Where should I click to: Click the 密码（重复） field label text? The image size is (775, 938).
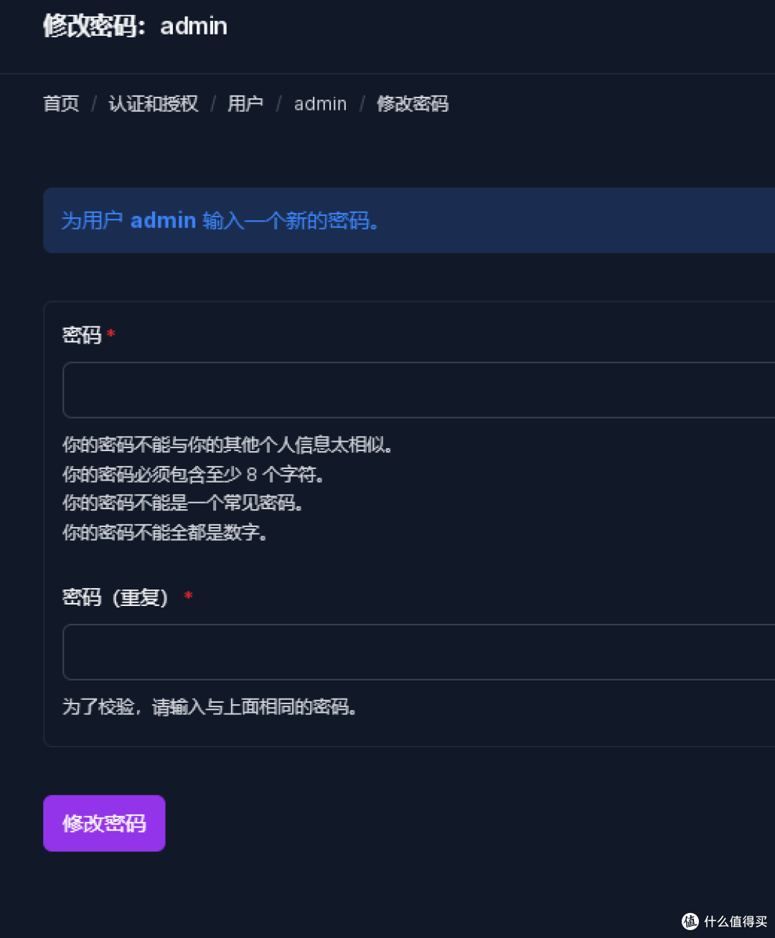click(115, 597)
